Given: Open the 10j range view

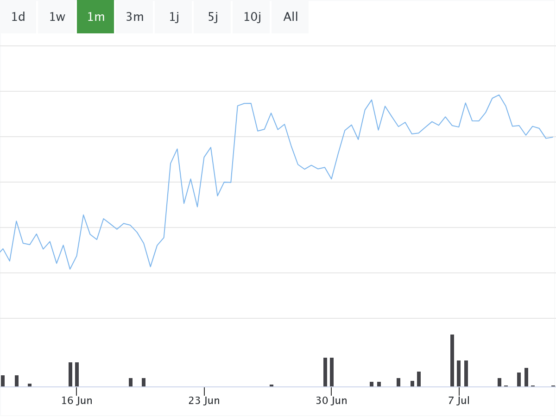Looking at the screenshot, I should click(252, 17).
